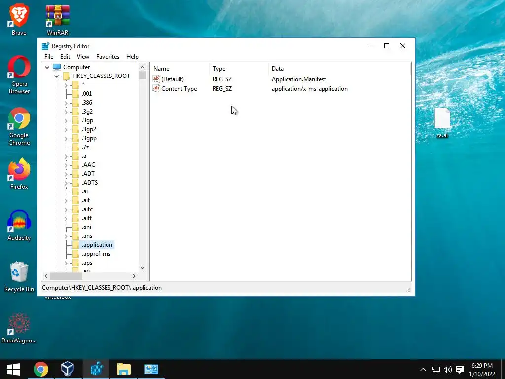Open the Favorites menu
Viewport: 505px width, 379px height.
(x=108, y=57)
